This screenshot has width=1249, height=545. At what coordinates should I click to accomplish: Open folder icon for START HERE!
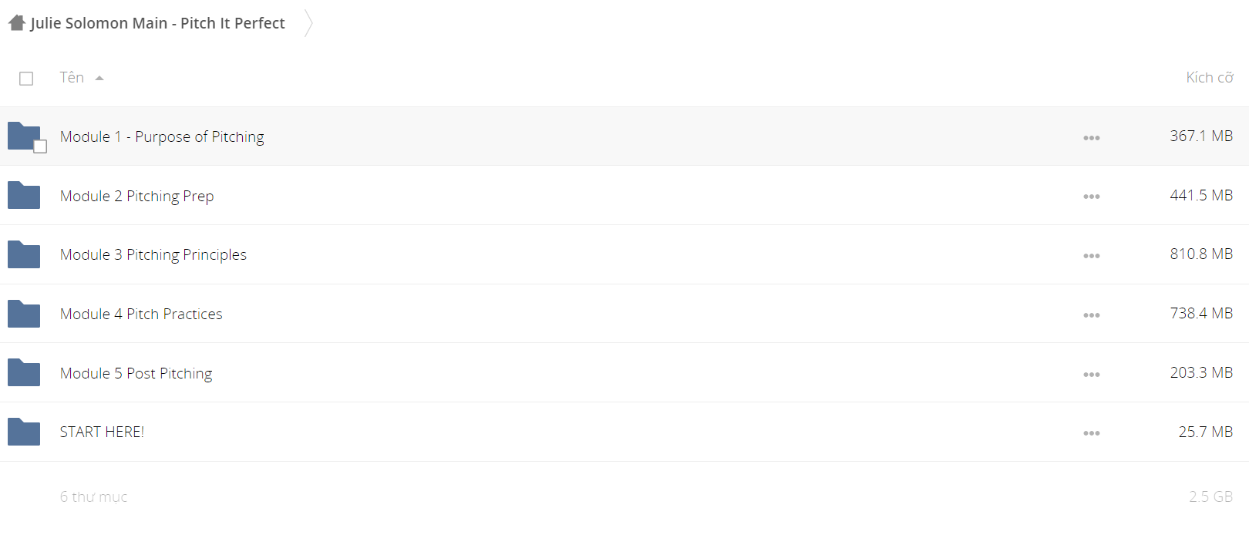click(x=24, y=432)
